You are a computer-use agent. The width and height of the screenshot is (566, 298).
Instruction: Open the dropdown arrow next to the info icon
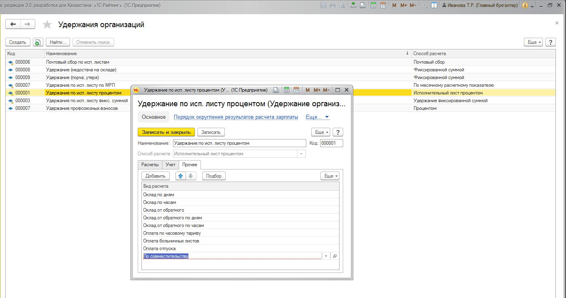pos(532,6)
